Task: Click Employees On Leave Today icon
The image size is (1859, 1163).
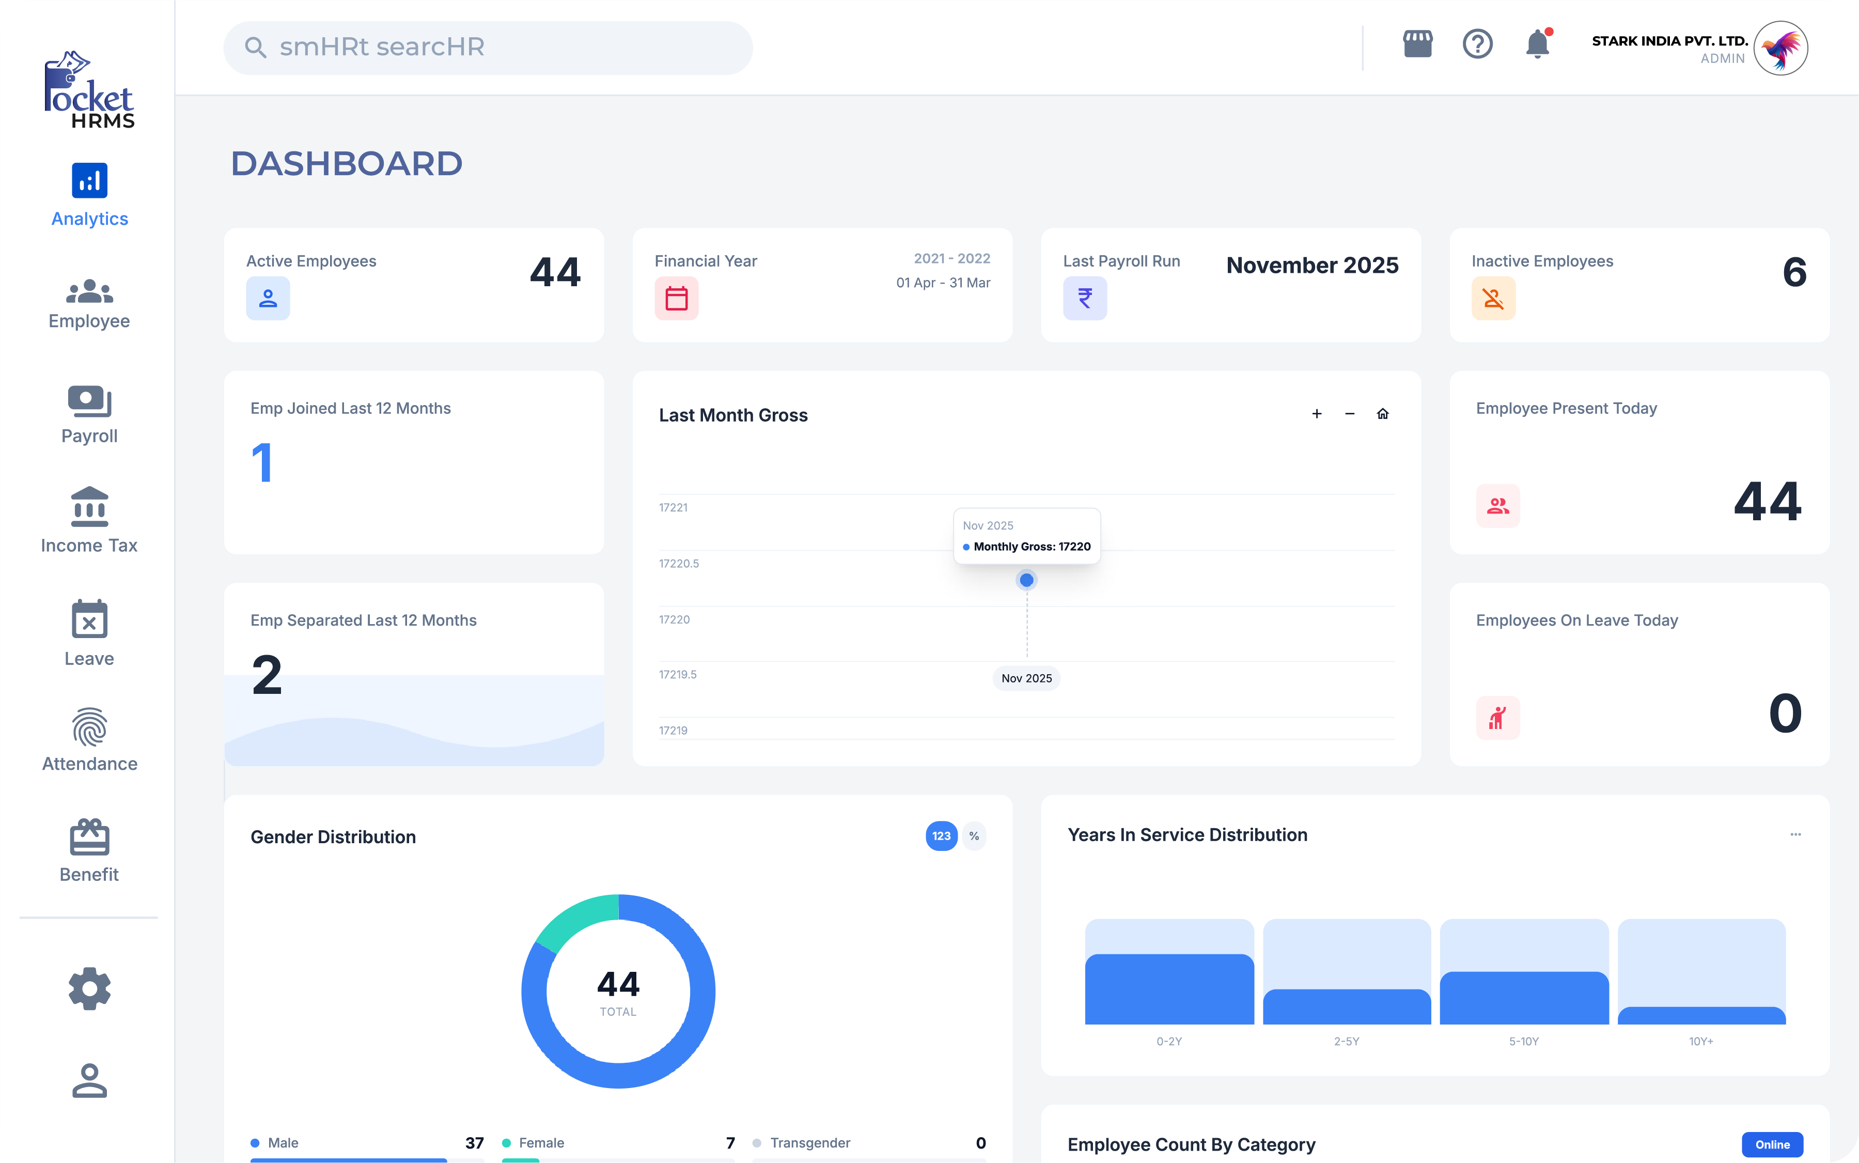Action: coord(1497,718)
